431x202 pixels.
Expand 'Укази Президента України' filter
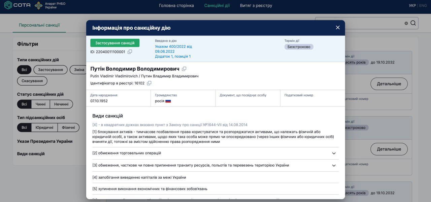(x=45, y=141)
